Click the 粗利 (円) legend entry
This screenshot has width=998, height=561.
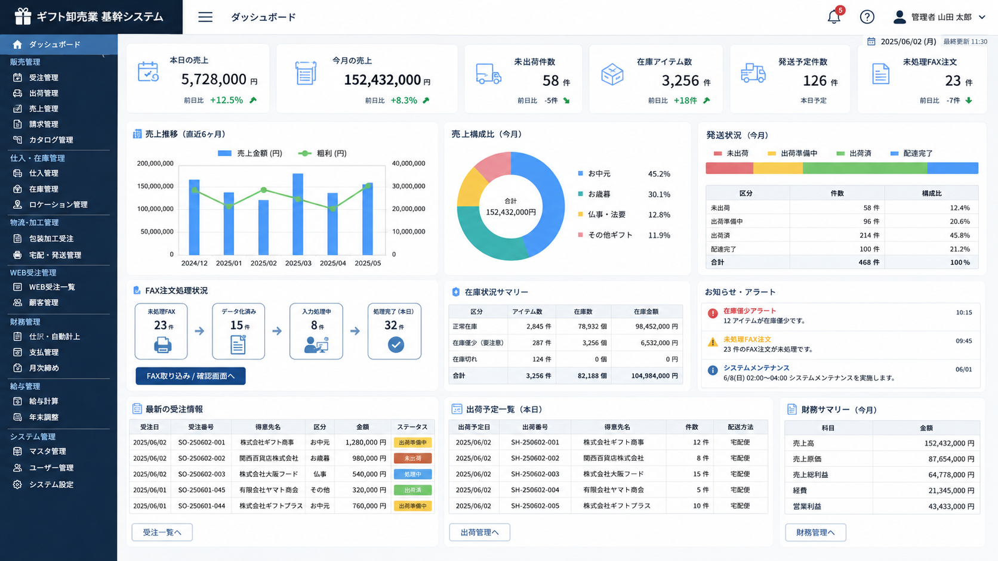click(x=322, y=153)
